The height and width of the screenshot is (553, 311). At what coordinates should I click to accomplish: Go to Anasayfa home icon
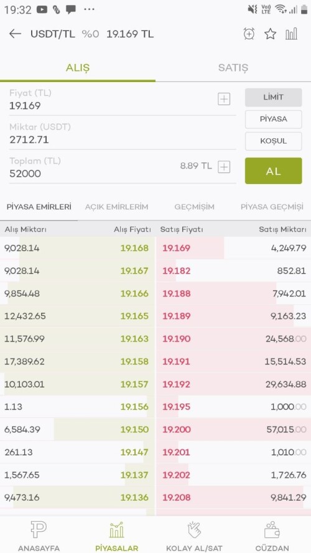39,530
